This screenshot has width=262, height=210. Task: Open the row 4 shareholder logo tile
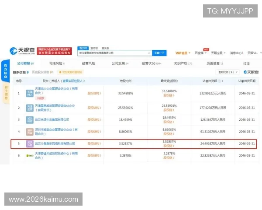coord(30,132)
